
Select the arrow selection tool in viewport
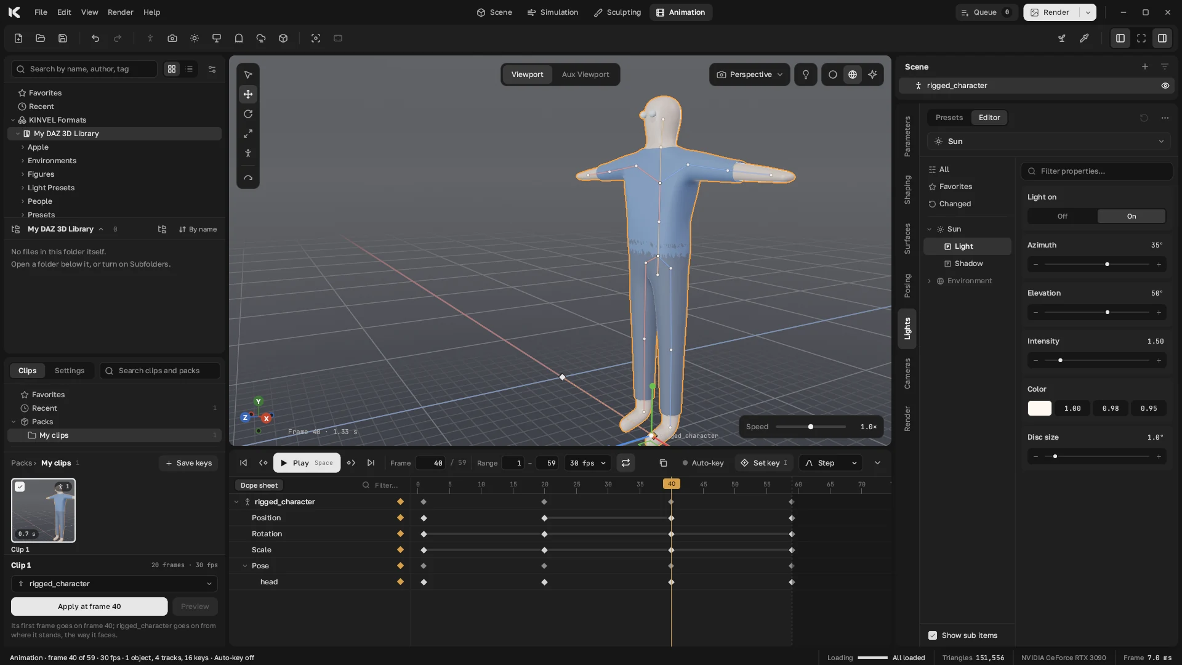248,75
